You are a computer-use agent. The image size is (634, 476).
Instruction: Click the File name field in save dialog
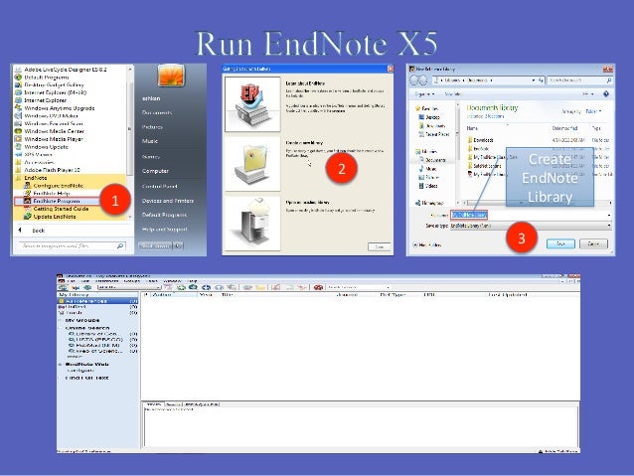(x=531, y=215)
